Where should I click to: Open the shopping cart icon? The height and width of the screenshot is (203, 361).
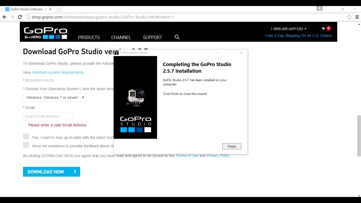pyautogui.click(x=323, y=28)
